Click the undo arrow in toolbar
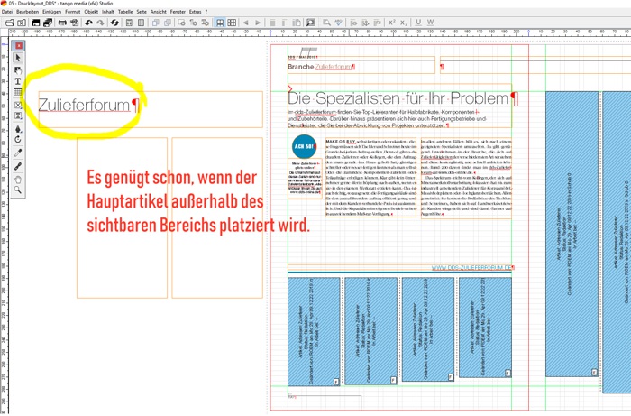Screen dimensions: 631x416 coord(88,23)
